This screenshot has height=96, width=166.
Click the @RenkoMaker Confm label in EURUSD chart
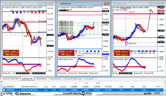[x=66, y=59]
